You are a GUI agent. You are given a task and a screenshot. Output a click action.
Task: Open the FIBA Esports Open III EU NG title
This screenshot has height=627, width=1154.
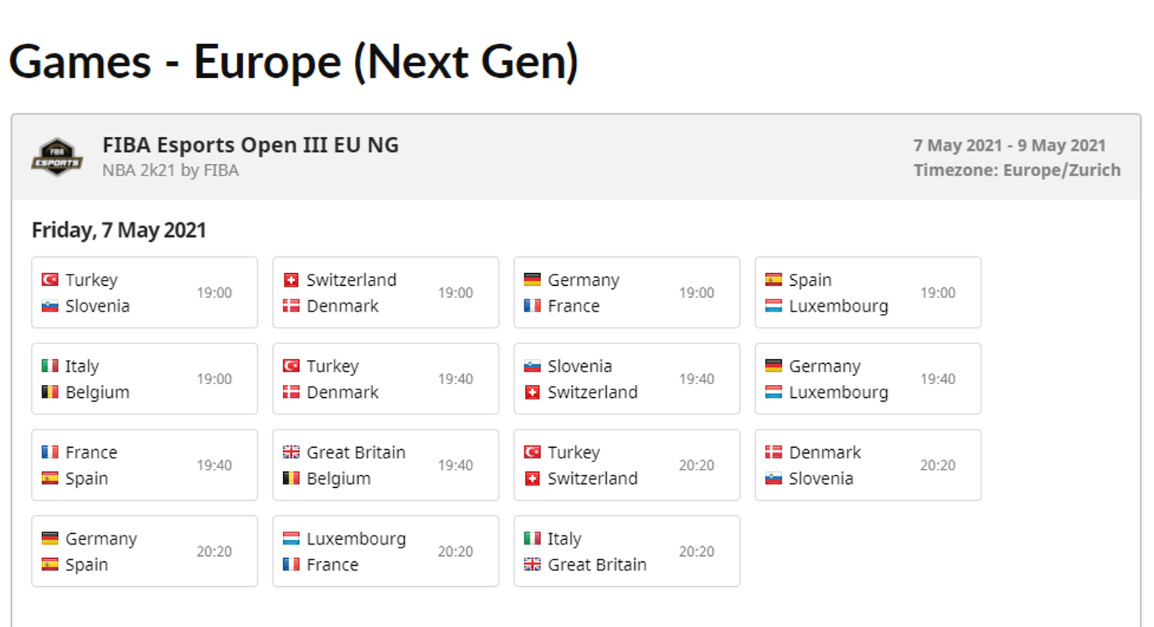click(250, 144)
